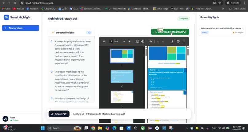Click the Recent Highlights heading
248x132 pixels.
[210, 17]
